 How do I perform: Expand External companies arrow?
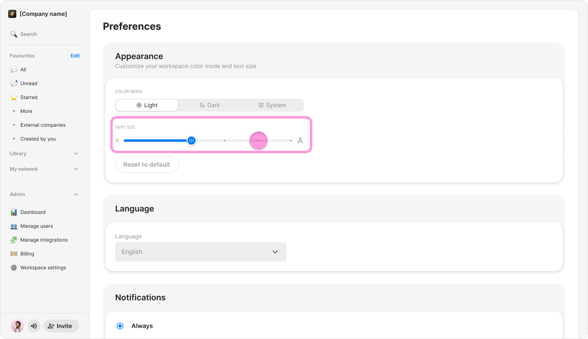point(14,125)
